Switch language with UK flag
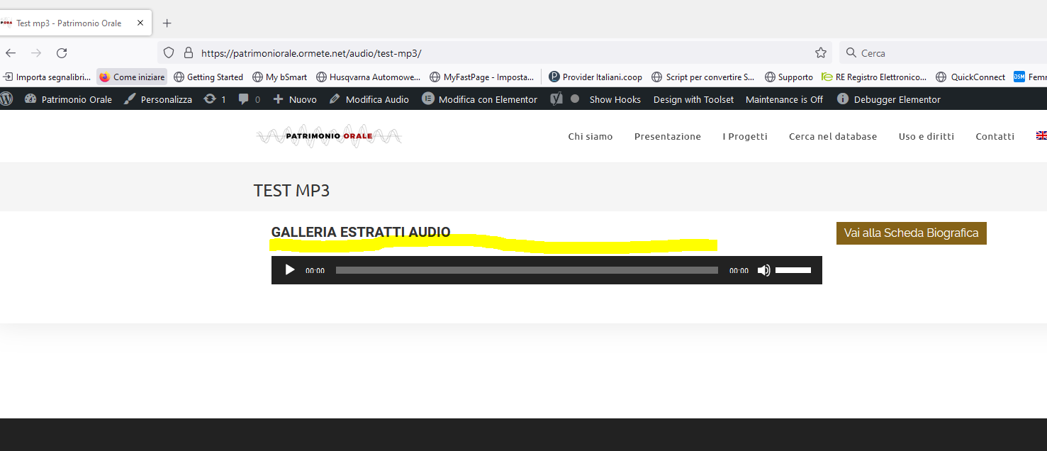 coord(1041,136)
